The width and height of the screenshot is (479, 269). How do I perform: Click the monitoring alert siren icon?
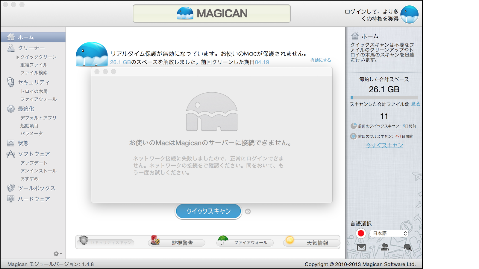pyautogui.click(x=155, y=240)
